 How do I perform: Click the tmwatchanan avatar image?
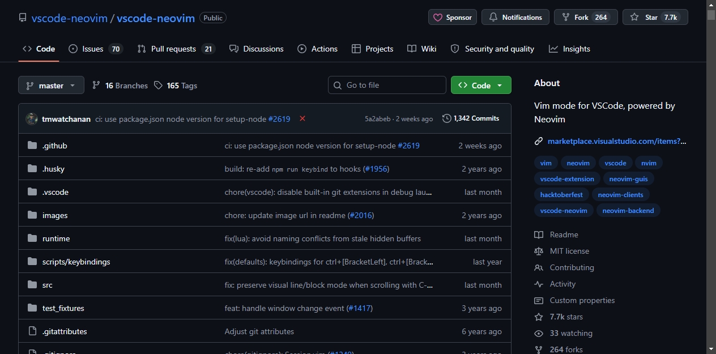coord(32,119)
